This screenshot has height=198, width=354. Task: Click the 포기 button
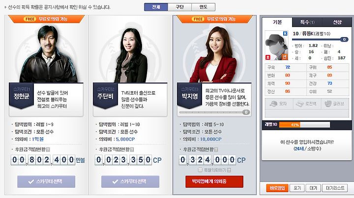click(297, 188)
